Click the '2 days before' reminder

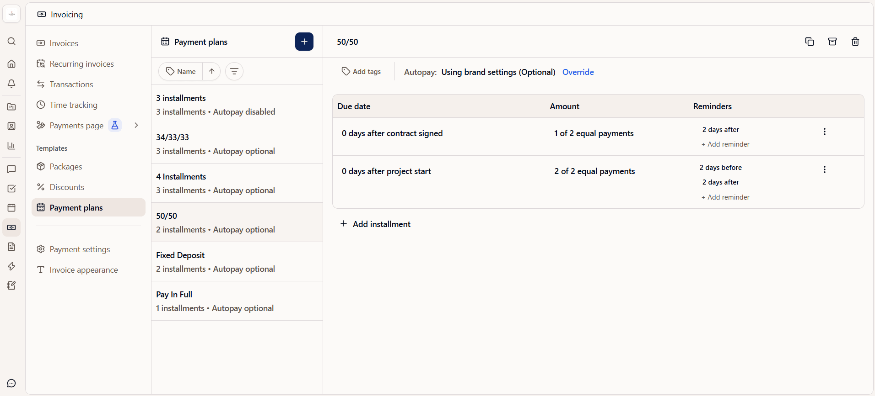(720, 168)
